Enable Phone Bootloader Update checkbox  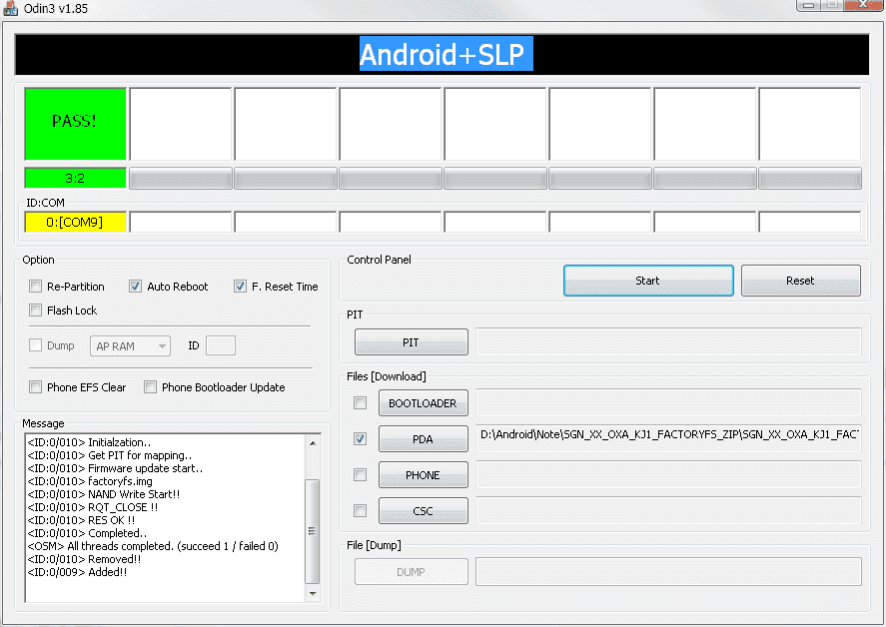[150, 387]
